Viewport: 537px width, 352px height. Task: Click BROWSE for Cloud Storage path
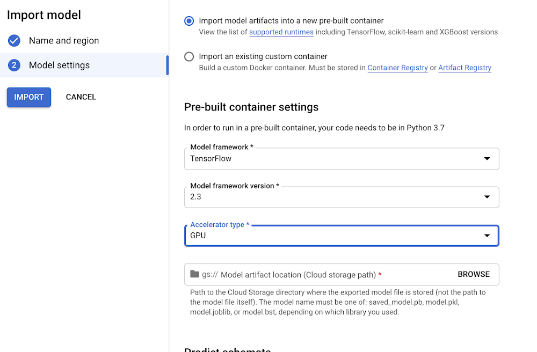point(474,274)
